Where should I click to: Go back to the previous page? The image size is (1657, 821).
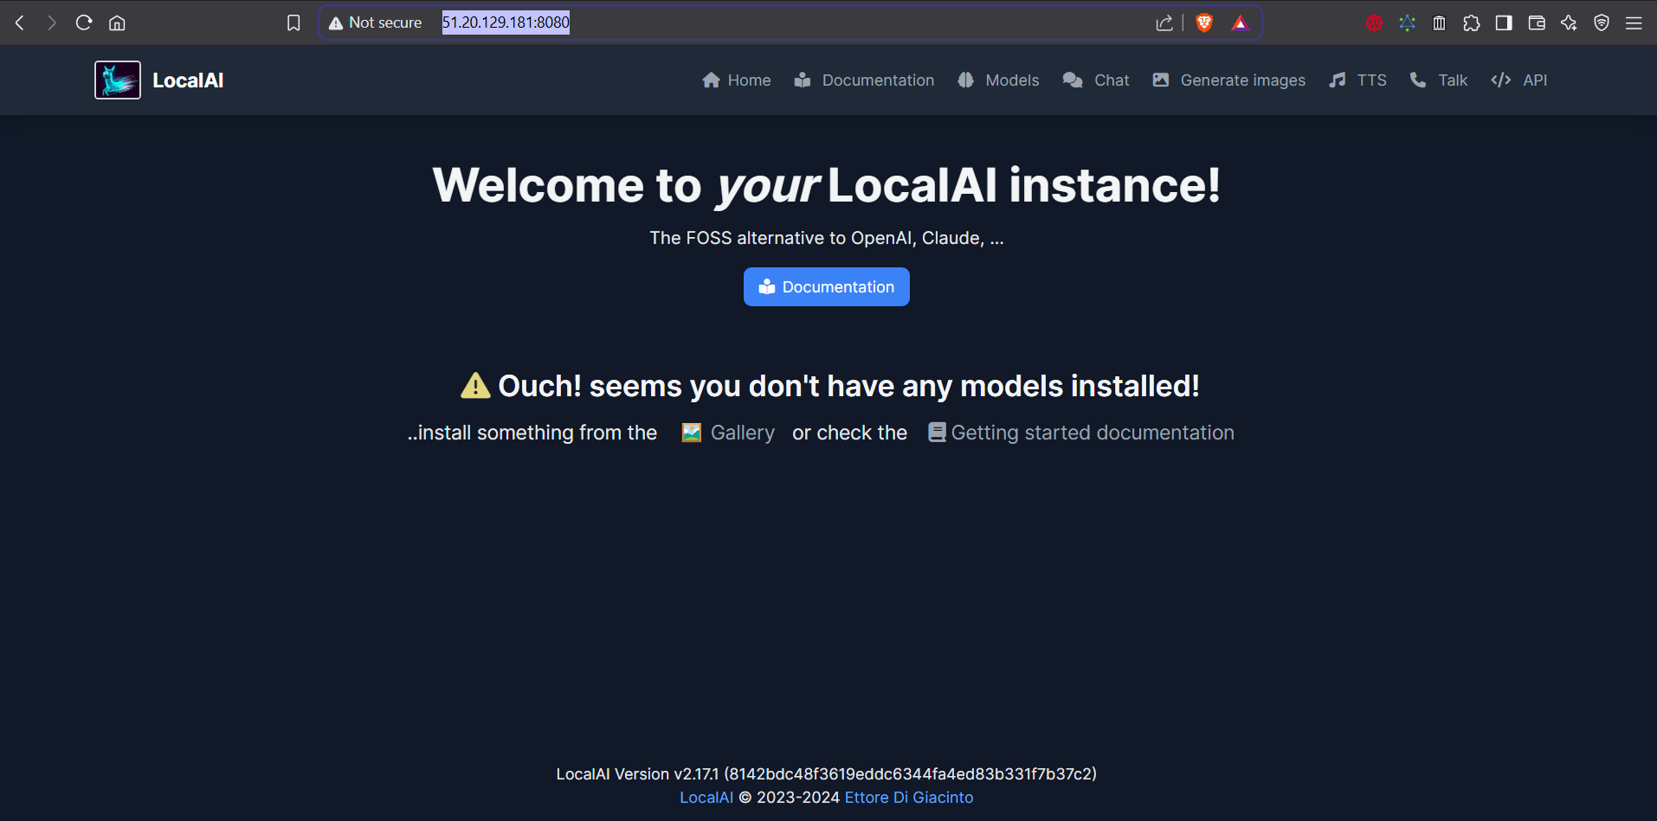click(20, 22)
